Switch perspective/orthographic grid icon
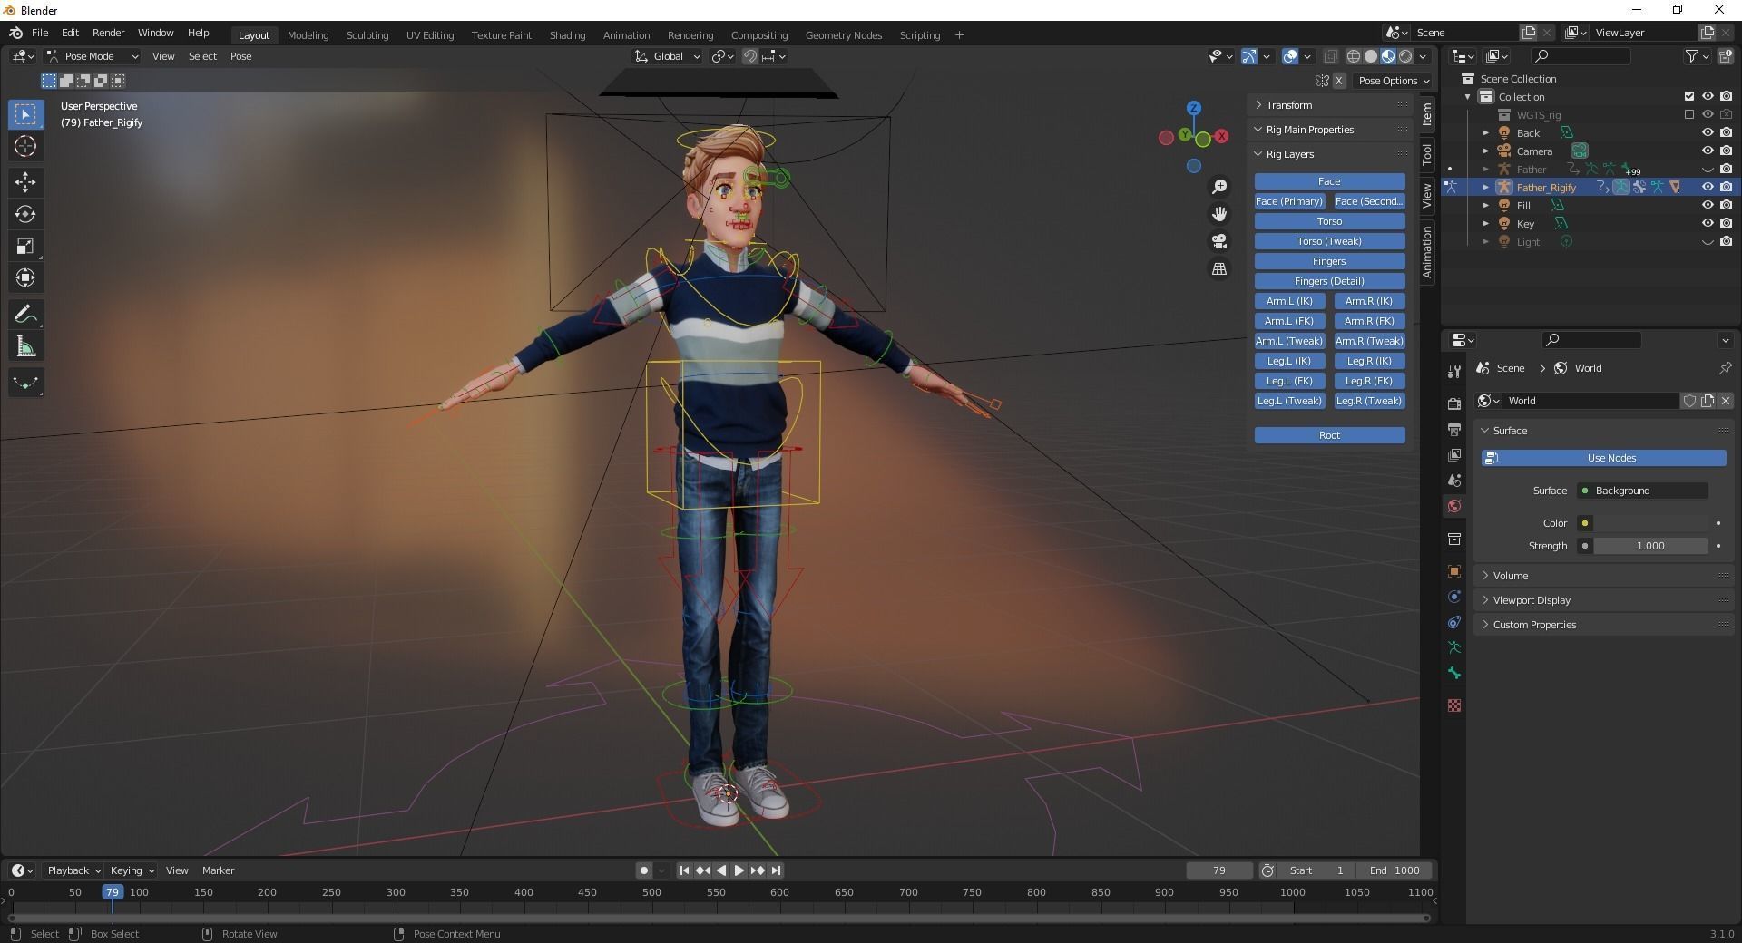This screenshot has height=943, width=1742. 1219,269
